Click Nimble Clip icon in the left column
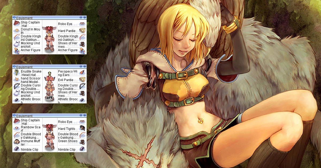 tap(17, 149)
